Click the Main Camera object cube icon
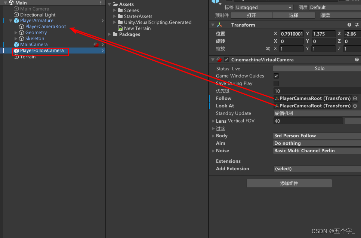Image resolution: width=361 pixels, height=238 pixels. point(16,9)
